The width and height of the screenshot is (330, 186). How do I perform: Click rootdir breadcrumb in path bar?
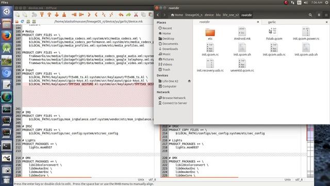[246, 15]
